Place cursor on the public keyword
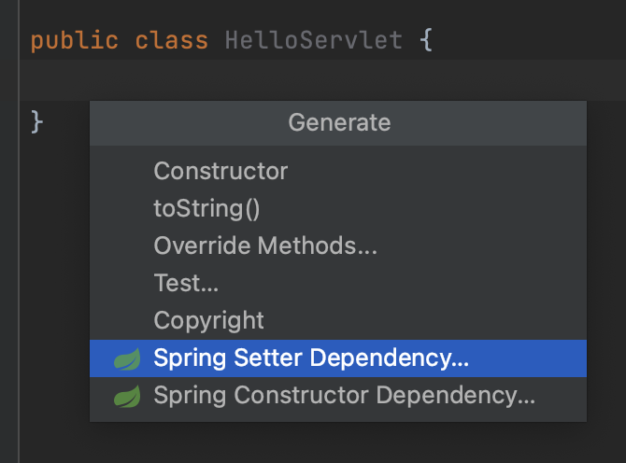The width and height of the screenshot is (626, 463). tap(75, 41)
